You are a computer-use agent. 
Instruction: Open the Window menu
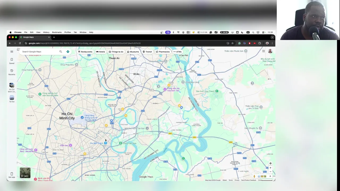(83, 32)
